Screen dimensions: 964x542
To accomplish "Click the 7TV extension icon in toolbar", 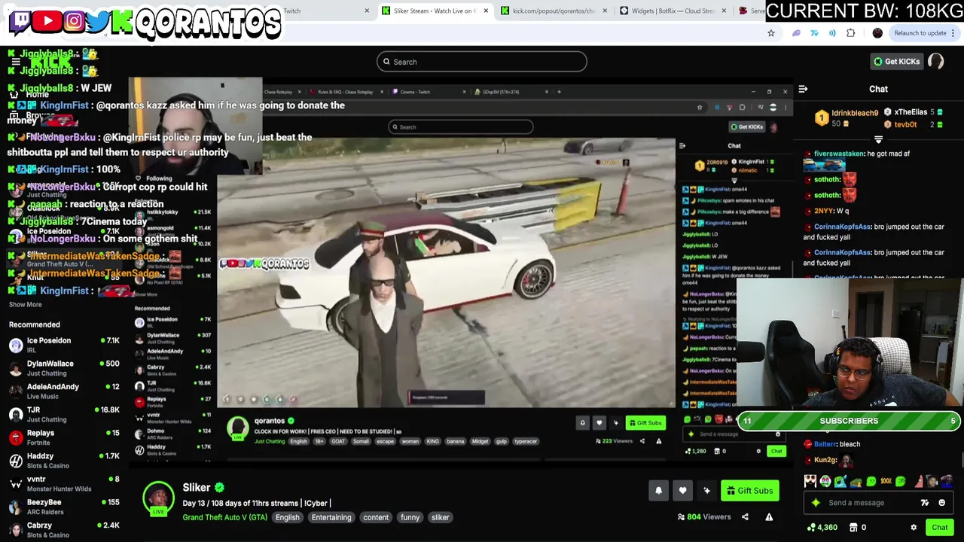I will [x=814, y=33].
